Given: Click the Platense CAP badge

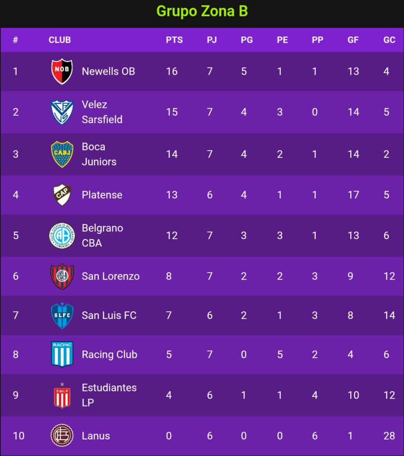Looking at the screenshot, I should click(x=62, y=195).
